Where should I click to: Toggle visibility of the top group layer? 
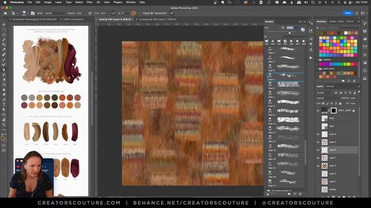click(318, 110)
